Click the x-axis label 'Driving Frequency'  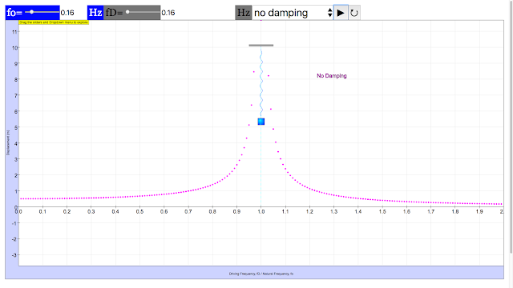(261, 274)
